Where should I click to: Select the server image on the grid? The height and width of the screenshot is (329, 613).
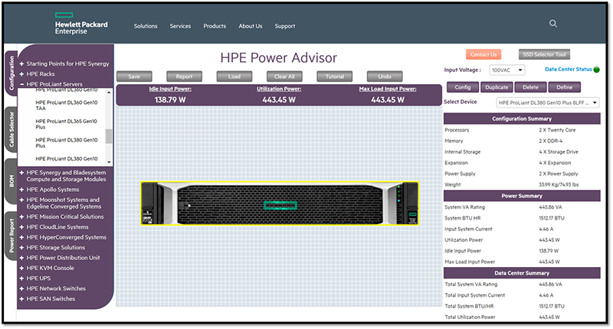[x=280, y=203]
